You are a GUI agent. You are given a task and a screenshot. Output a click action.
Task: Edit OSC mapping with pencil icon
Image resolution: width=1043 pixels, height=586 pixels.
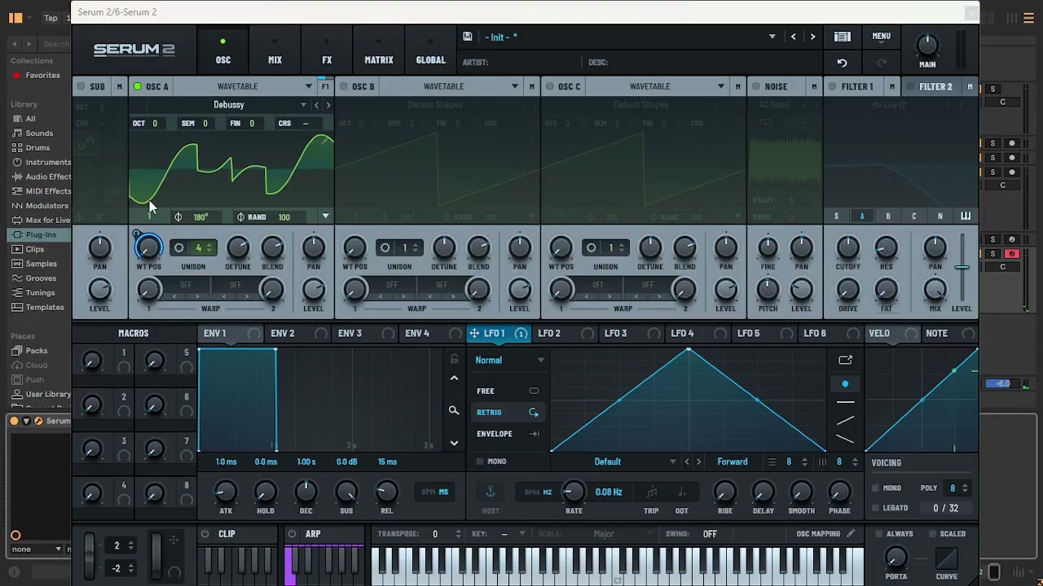pos(851,534)
